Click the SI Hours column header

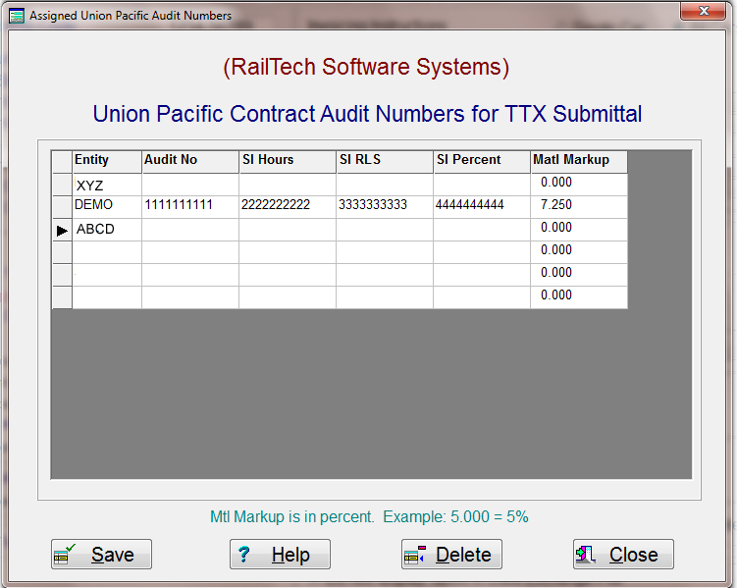click(x=288, y=162)
